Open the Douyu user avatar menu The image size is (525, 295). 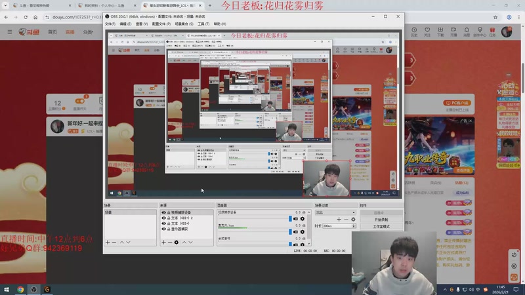coord(507,31)
